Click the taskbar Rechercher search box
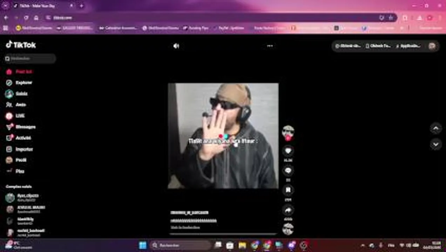This screenshot has width=446, height=252. click(181, 245)
